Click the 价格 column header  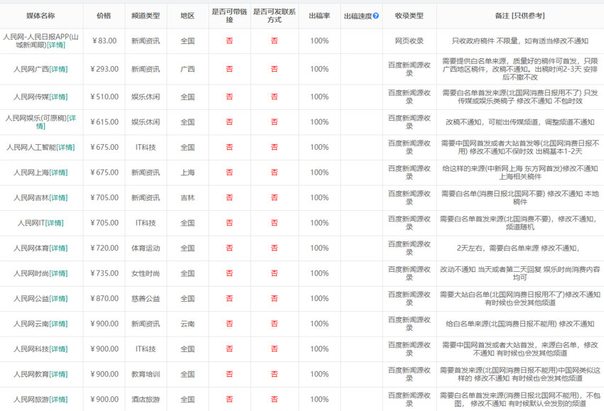click(104, 16)
